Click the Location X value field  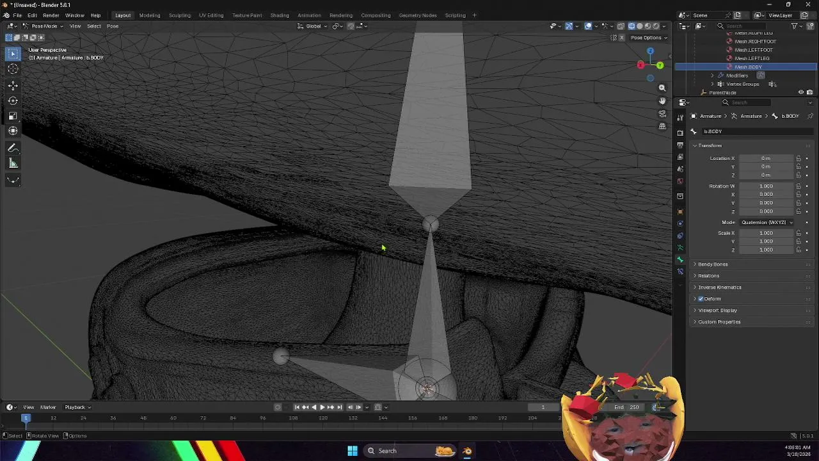tap(766, 158)
